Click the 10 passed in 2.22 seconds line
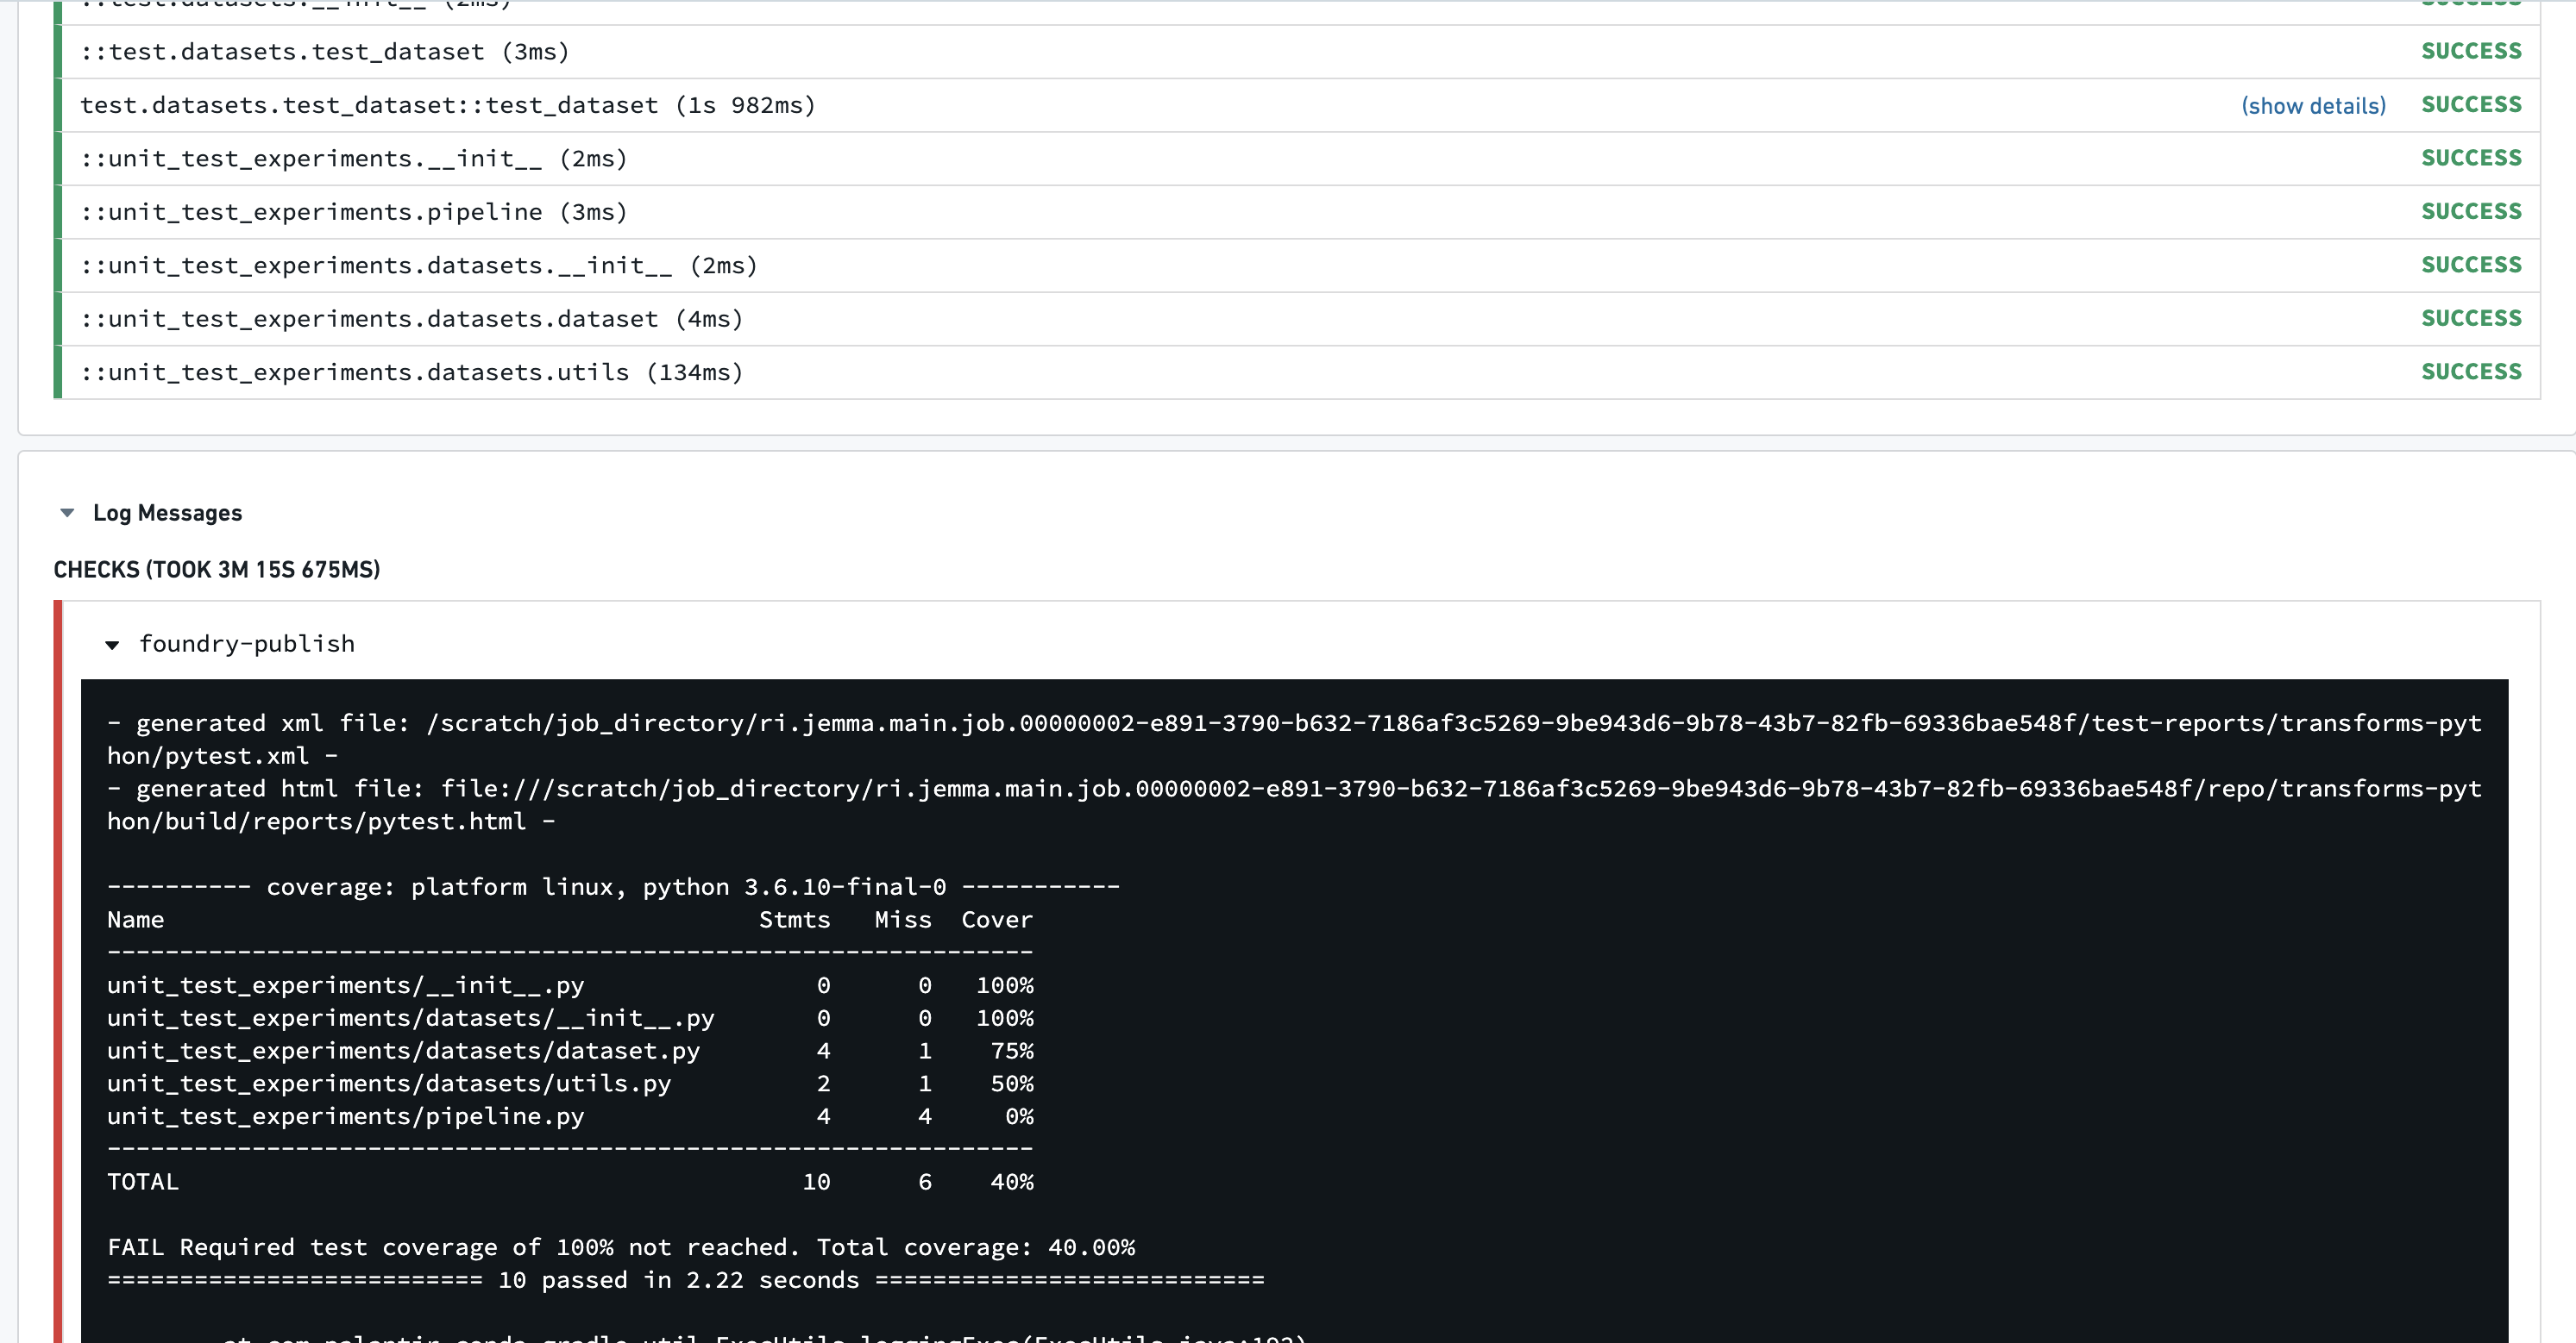The height and width of the screenshot is (1343, 2576). (x=686, y=1280)
